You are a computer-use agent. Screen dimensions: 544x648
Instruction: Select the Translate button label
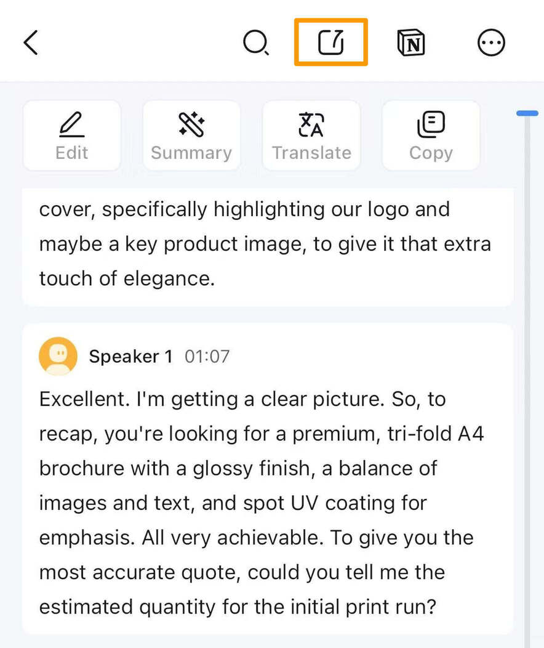pyautogui.click(x=311, y=153)
